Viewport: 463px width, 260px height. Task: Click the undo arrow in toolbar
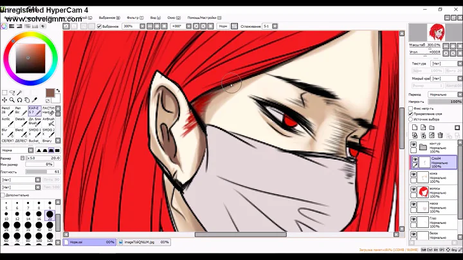click(x=66, y=26)
